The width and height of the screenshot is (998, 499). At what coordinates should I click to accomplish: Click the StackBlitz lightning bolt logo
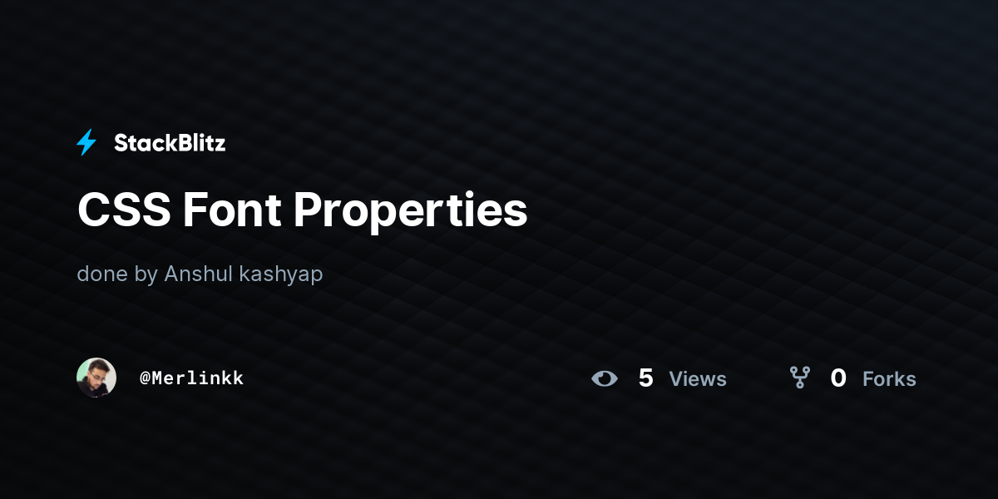[x=86, y=143]
